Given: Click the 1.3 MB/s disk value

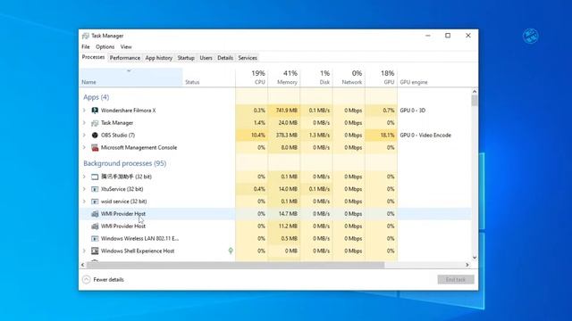Looking at the screenshot, I should (319, 135).
